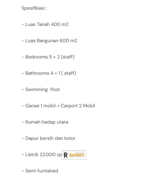
Task: Select the Bedrooms 5 + 2 (staff) line
Action: tap(48, 57)
